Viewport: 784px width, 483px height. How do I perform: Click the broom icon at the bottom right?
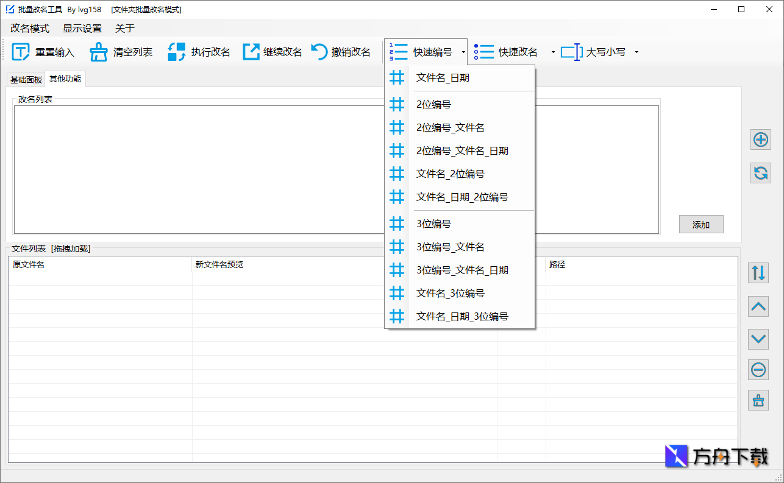pos(758,401)
